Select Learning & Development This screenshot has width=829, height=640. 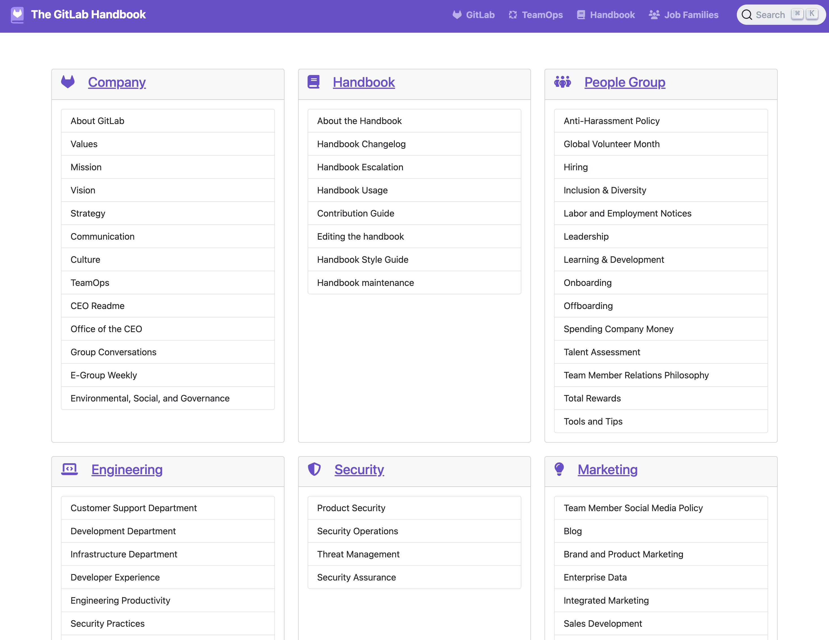tap(661, 260)
